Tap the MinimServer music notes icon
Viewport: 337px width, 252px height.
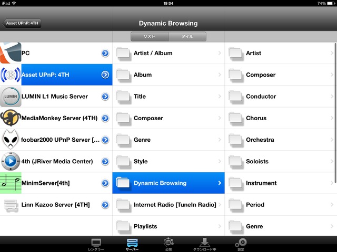(11, 183)
